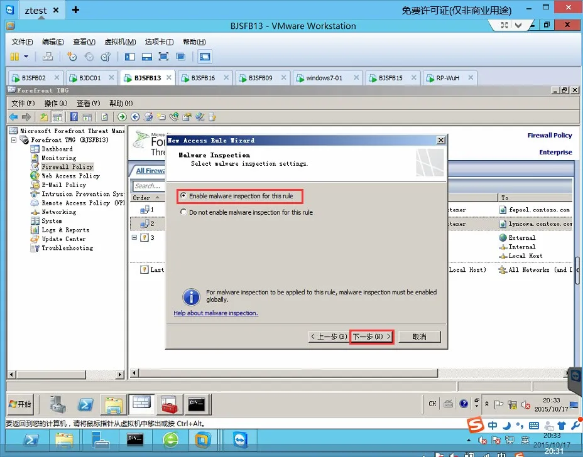This screenshot has height=457, width=583.
Task: Toggle the VMware library sidebar icon
Action: tap(130, 56)
